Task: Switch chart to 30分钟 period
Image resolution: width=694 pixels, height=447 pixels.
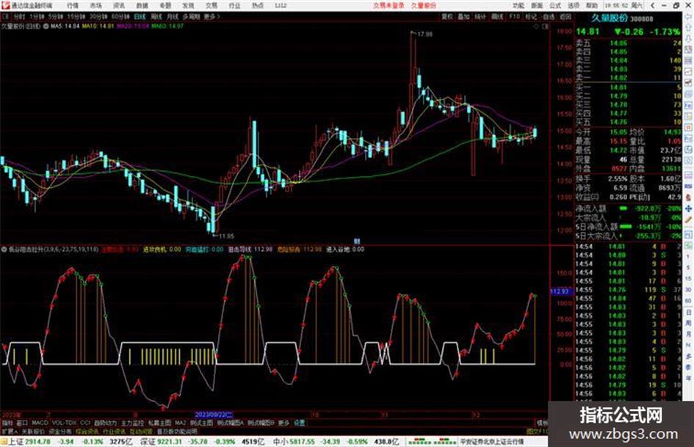Action: pyautogui.click(x=98, y=16)
